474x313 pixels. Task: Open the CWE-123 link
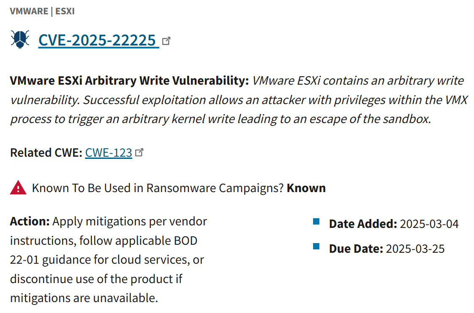[x=109, y=152]
